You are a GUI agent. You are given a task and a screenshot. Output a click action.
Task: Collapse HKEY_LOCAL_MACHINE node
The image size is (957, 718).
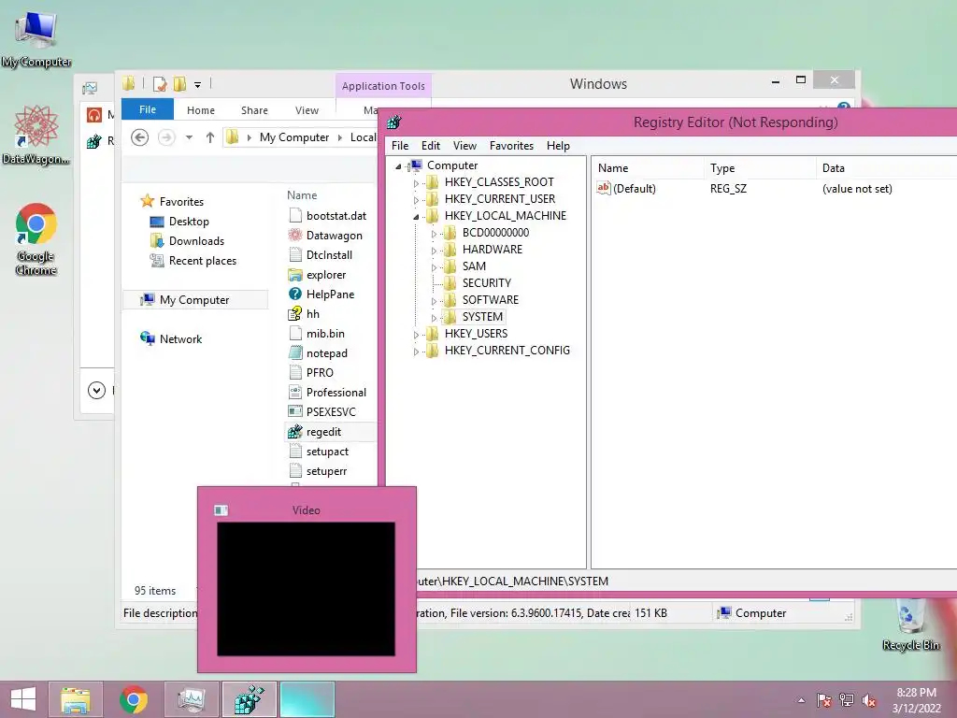click(x=416, y=217)
